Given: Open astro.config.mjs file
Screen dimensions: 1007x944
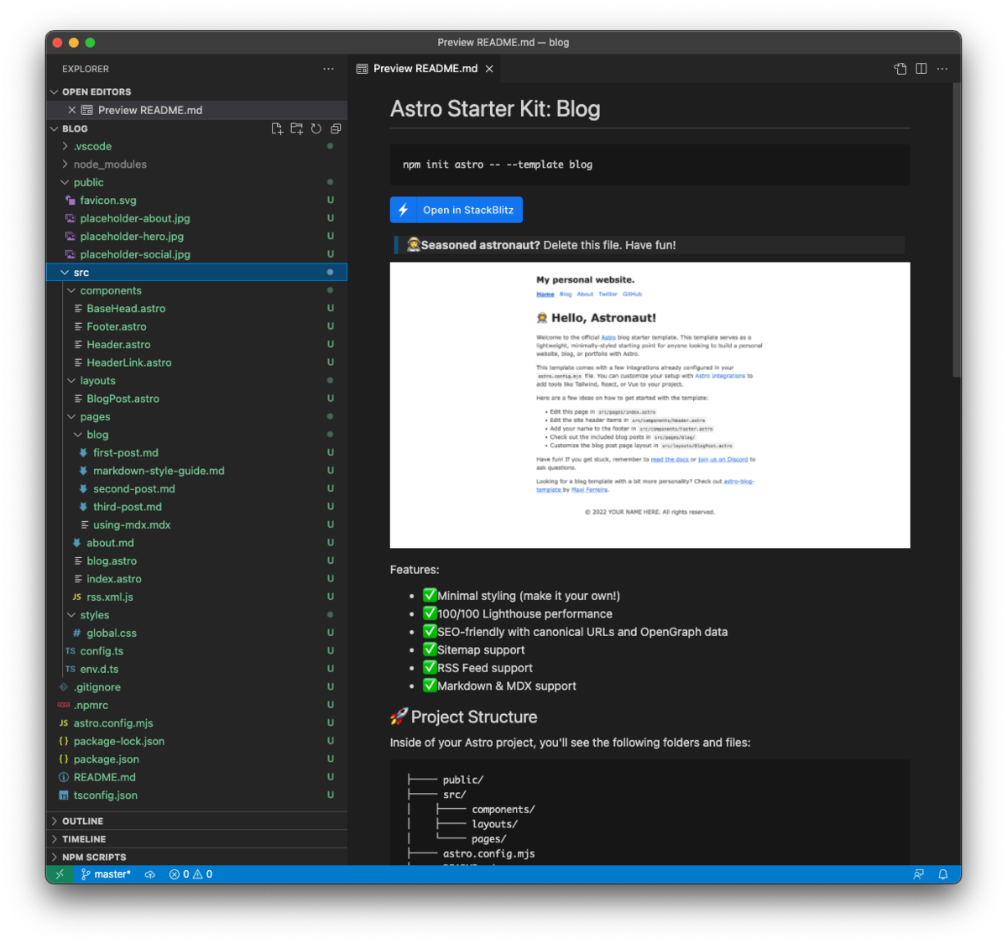Looking at the screenshot, I should (196, 723).
